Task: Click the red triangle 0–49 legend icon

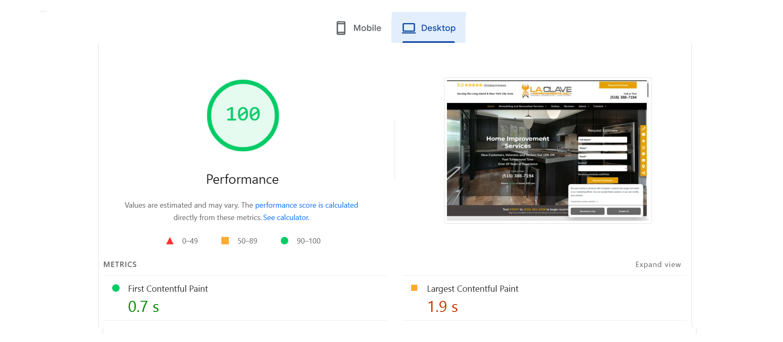Action: pyautogui.click(x=170, y=241)
